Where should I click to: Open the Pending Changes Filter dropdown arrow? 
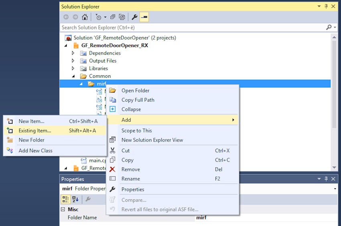click(x=105, y=17)
